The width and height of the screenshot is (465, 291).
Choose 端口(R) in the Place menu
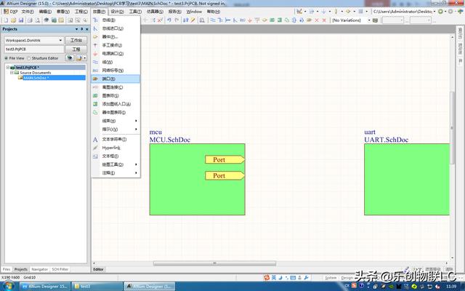pyautogui.click(x=116, y=79)
